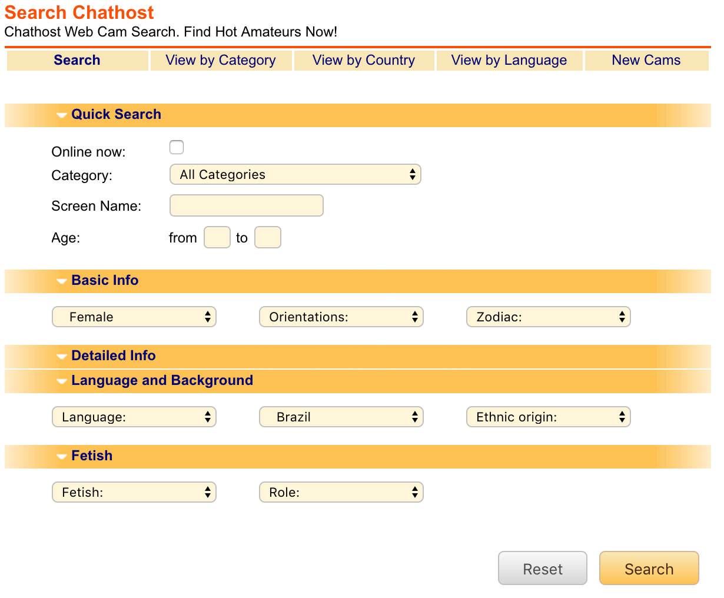Open the All Categories dropdown
The width and height of the screenshot is (724, 598).
[295, 174]
